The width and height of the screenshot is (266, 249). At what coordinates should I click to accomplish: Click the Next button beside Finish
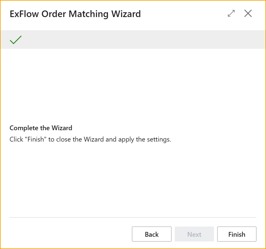194,234
